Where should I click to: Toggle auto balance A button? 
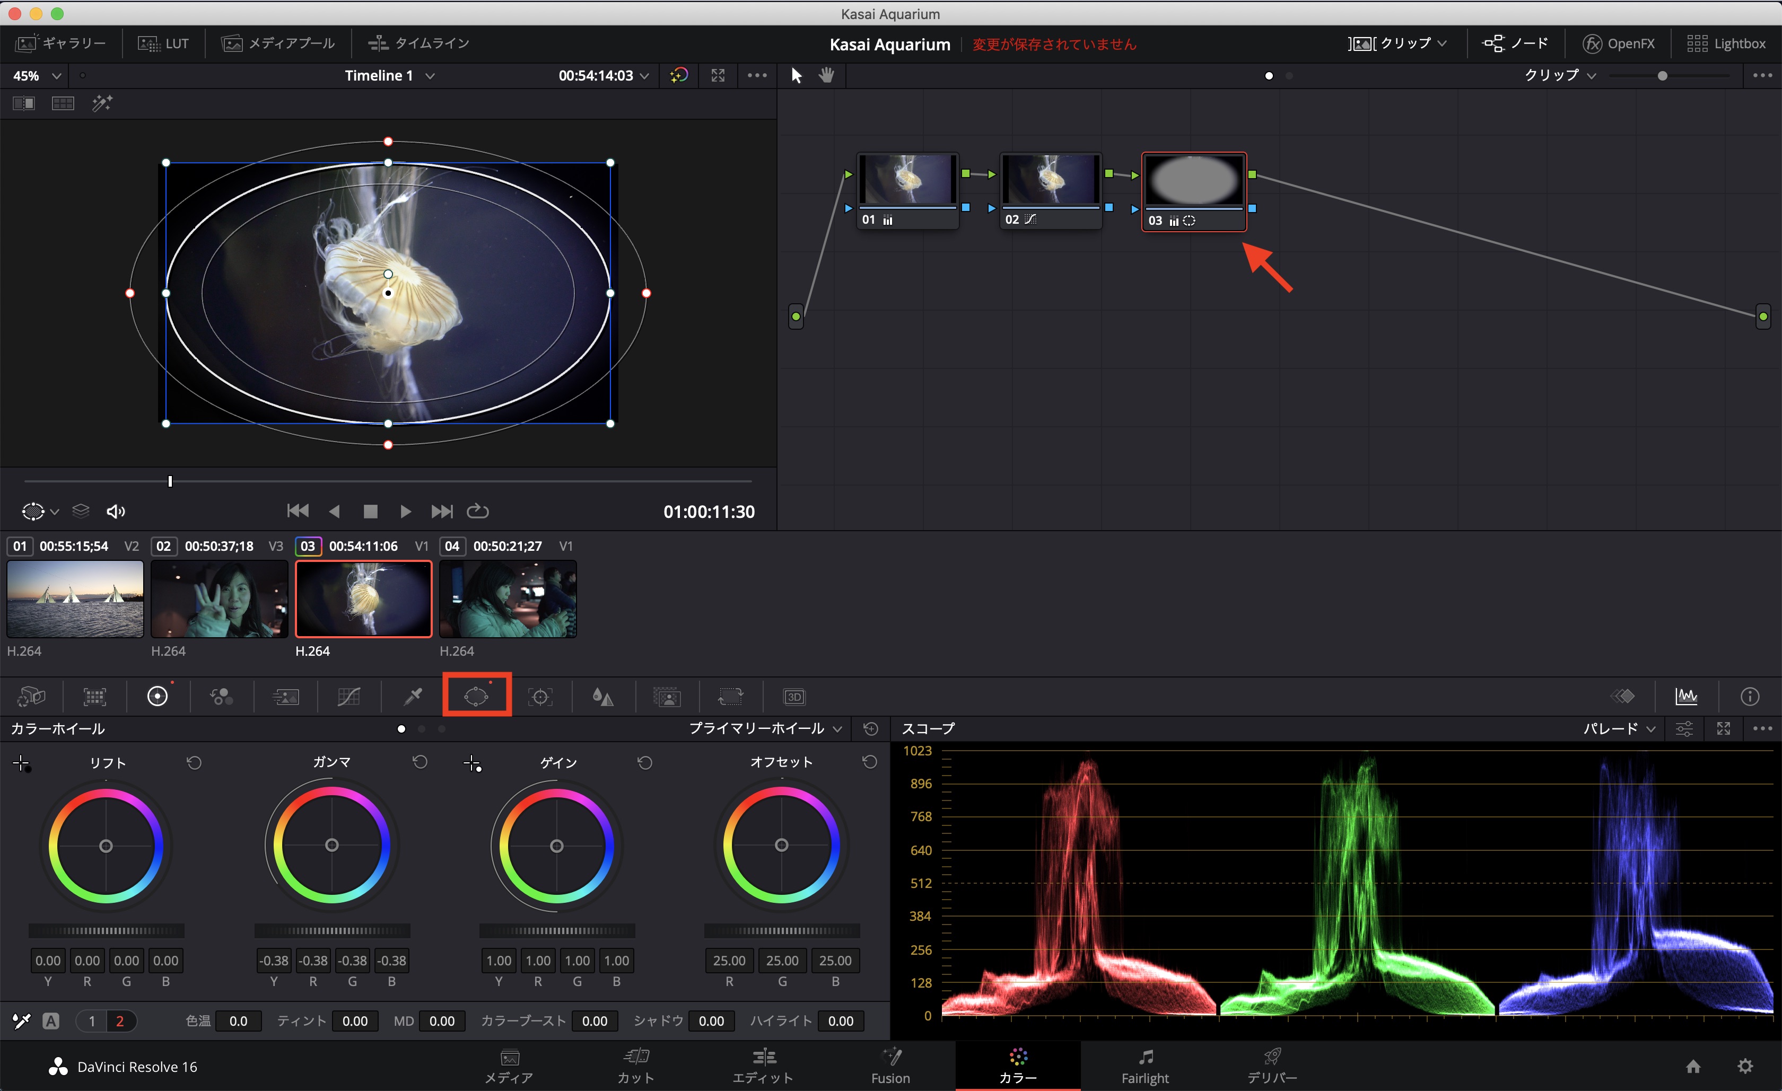[x=50, y=1021]
